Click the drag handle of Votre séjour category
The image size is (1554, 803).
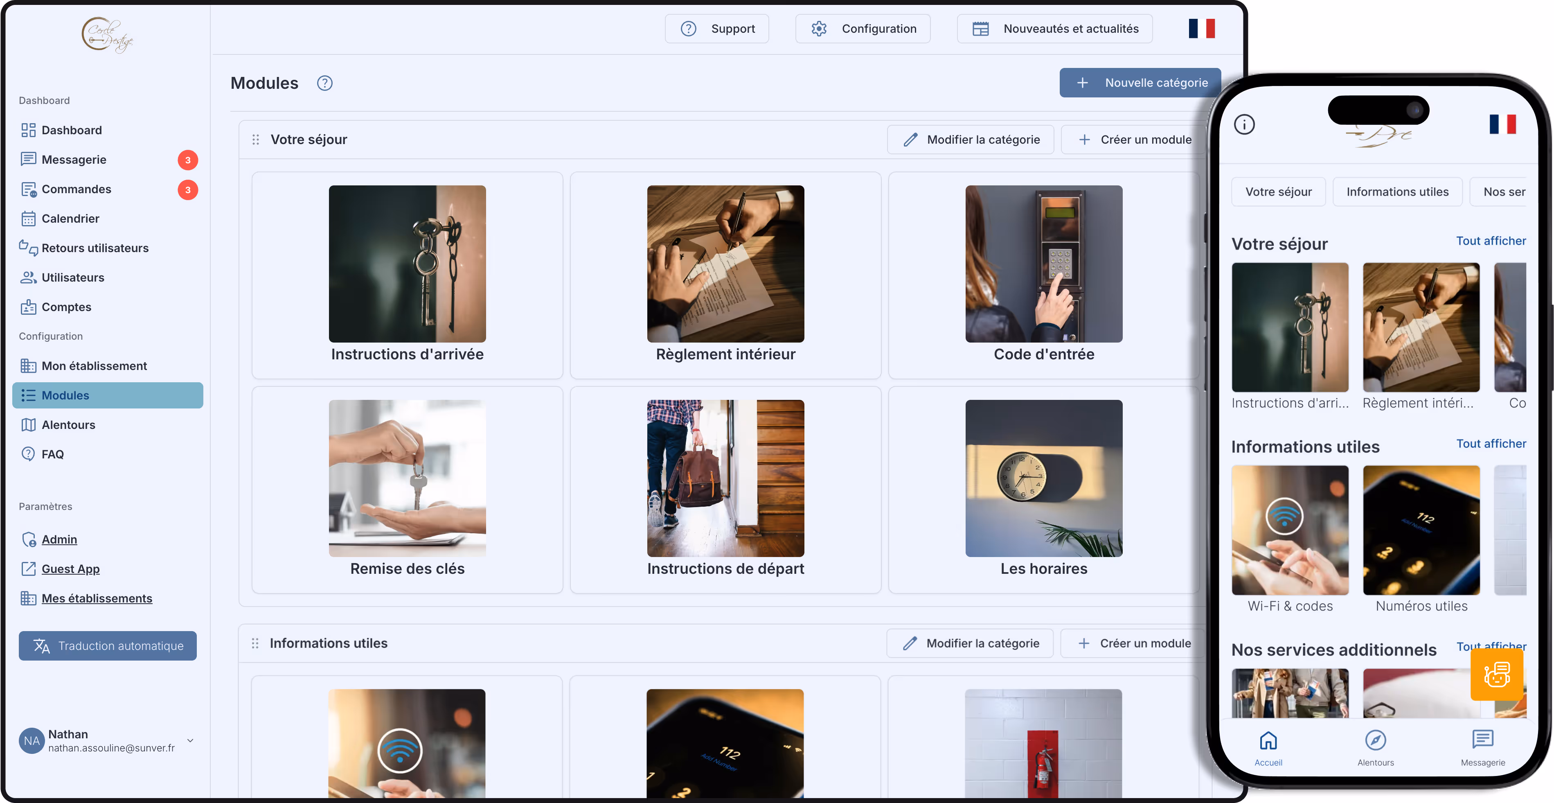256,140
